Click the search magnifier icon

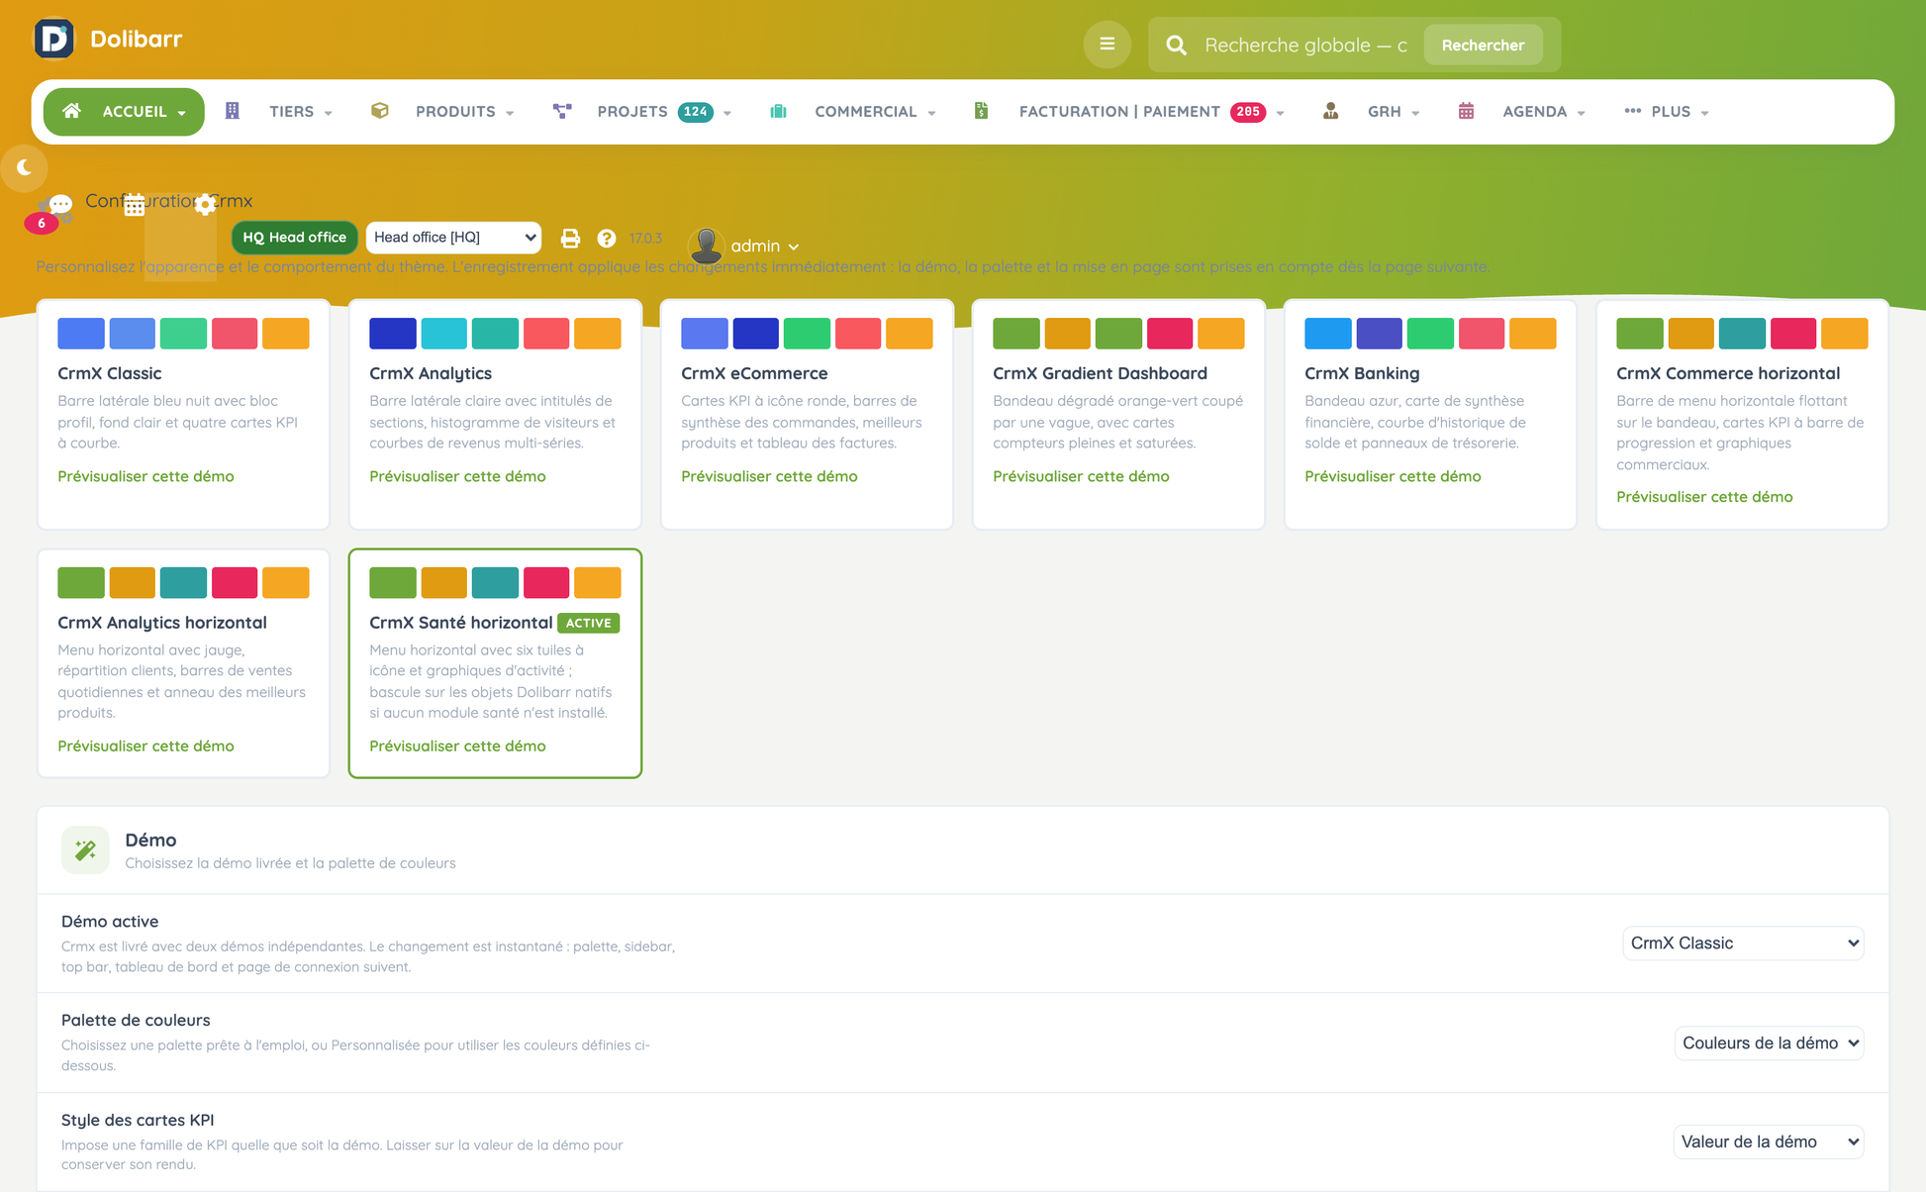[1176, 46]
